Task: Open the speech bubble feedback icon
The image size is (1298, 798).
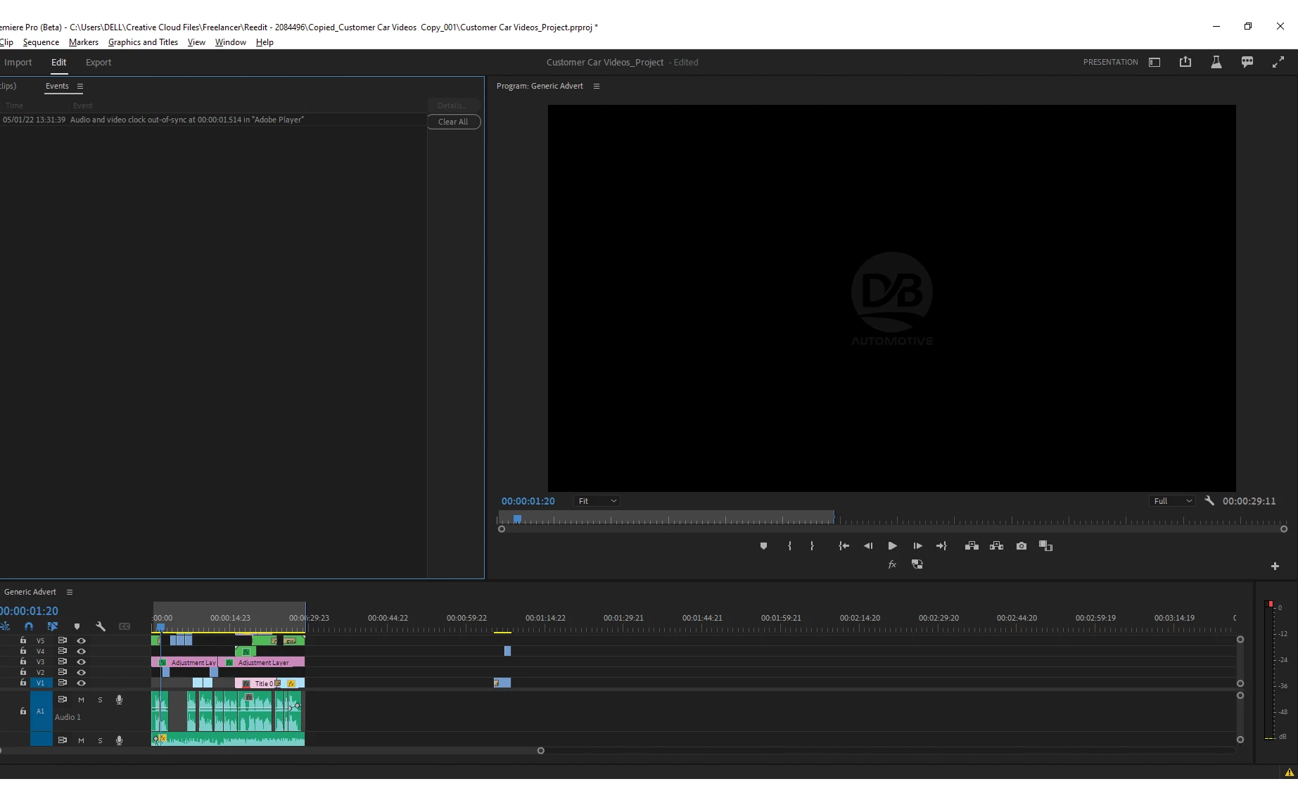Action: (1247, 62)
